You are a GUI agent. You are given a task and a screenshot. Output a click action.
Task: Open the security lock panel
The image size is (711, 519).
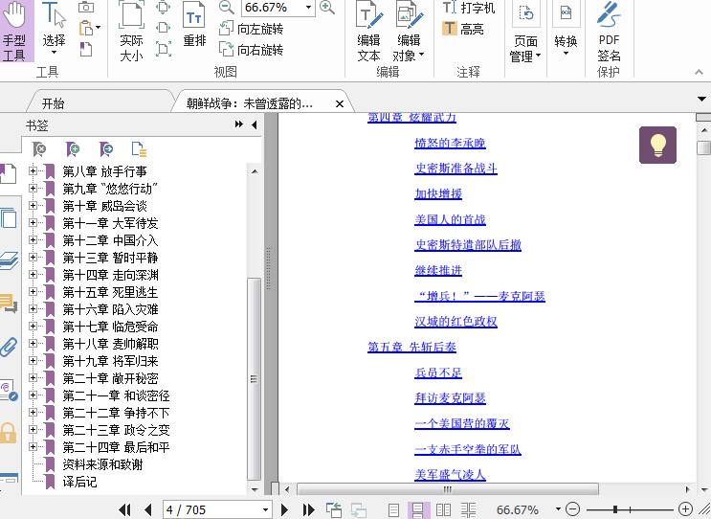[9, 433]
